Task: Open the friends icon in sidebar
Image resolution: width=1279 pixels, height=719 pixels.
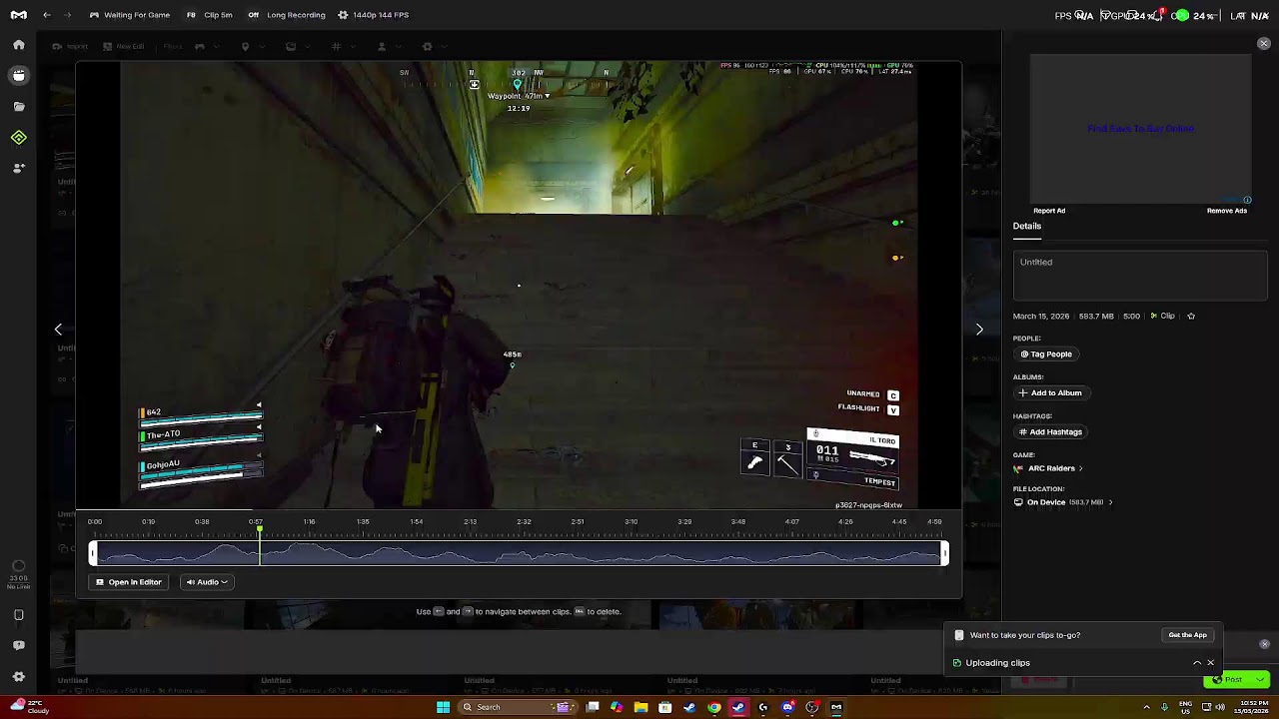Action: [19, 168]
